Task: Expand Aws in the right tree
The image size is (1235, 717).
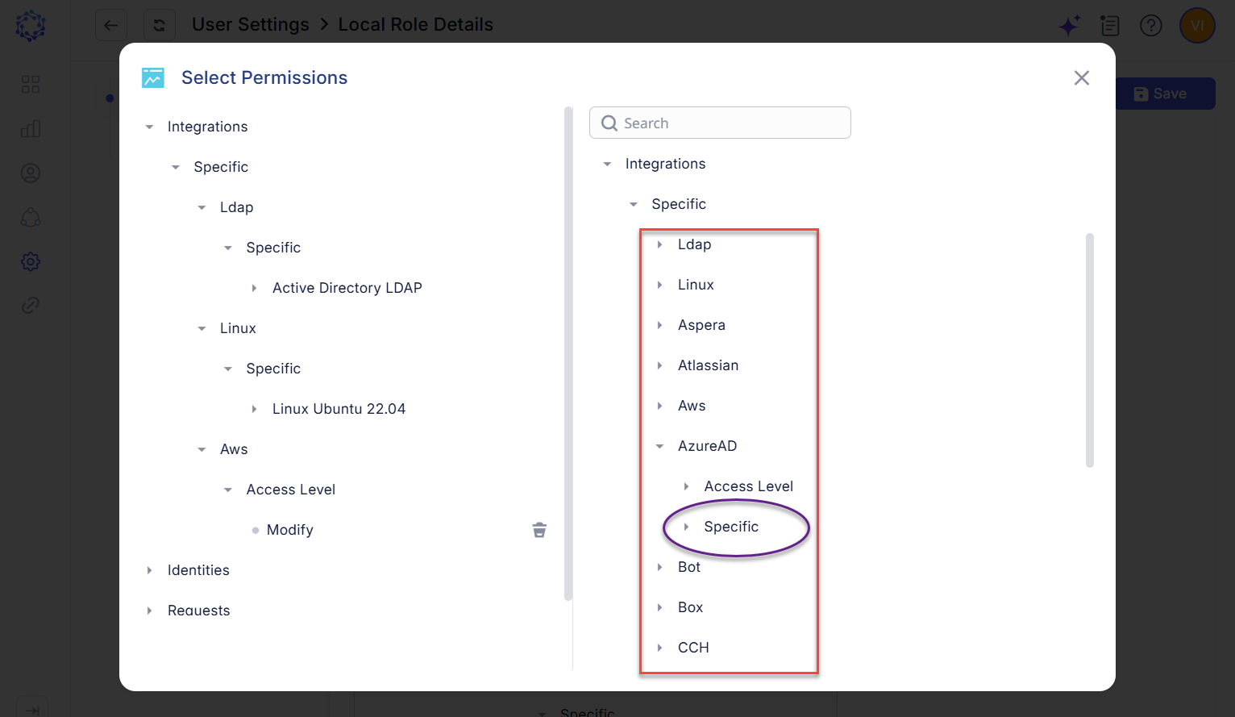Action: pyautogui.click(x=659, y=406)
